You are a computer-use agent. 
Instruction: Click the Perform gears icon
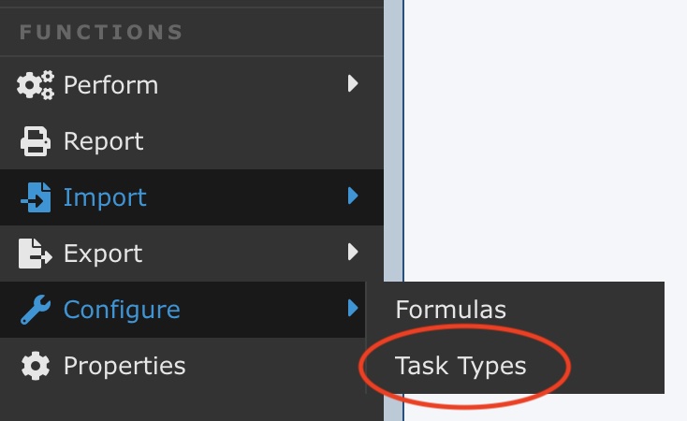pyautogui.click(x=36, y=85)
